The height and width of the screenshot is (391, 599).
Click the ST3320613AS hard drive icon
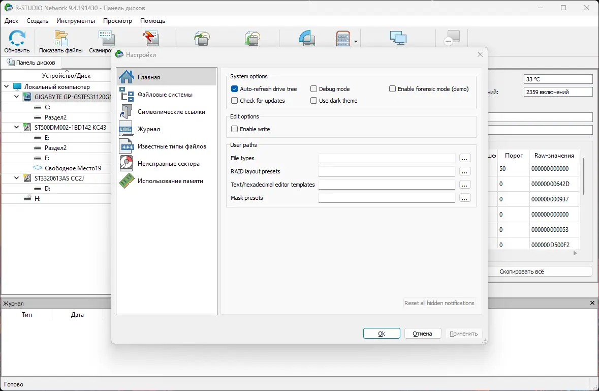click(x=27, y=178)
